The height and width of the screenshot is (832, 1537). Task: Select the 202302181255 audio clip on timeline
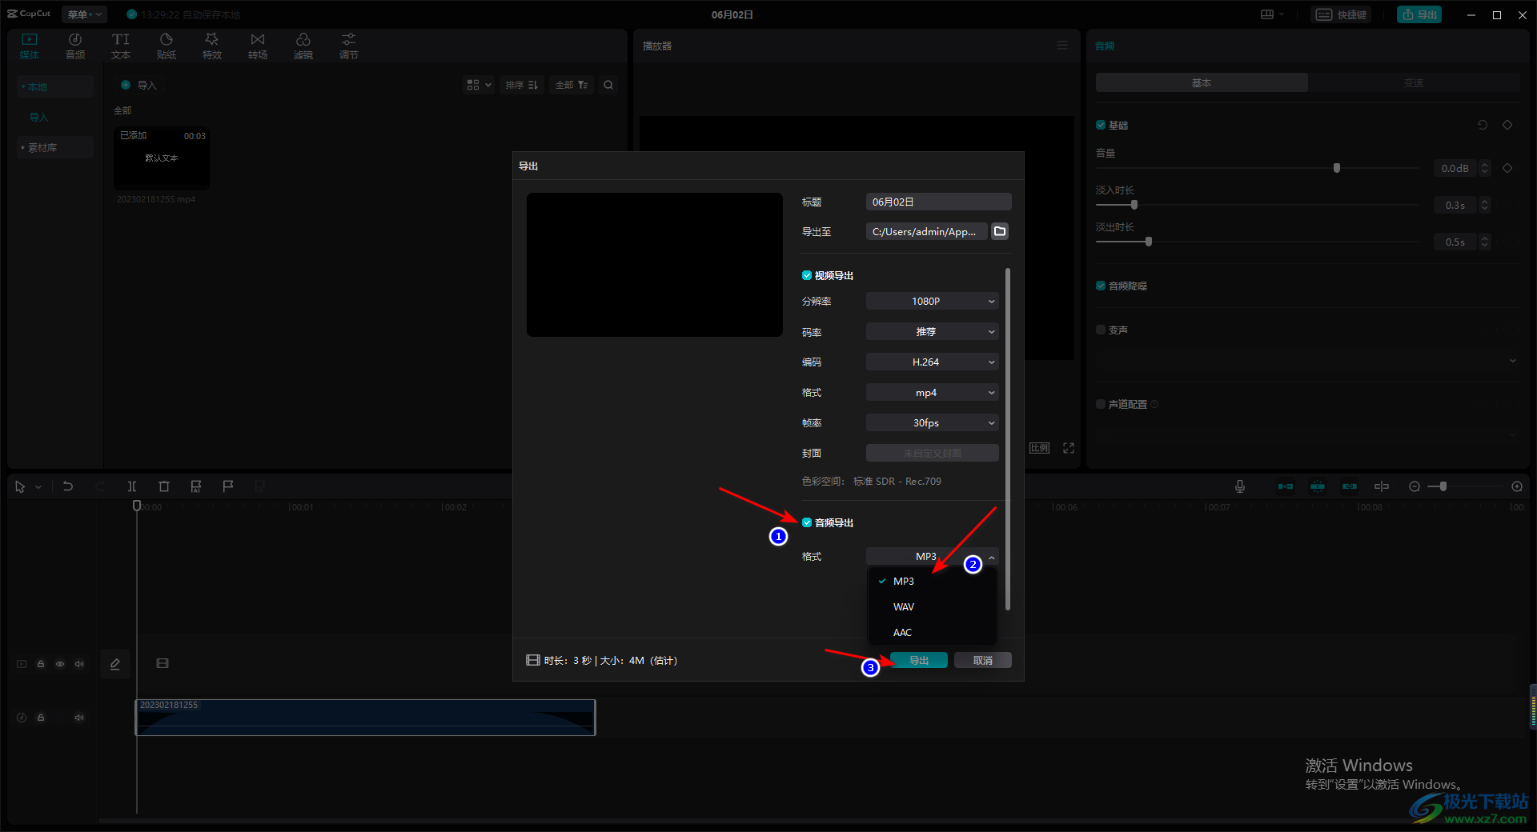click(x=366, y=718)
